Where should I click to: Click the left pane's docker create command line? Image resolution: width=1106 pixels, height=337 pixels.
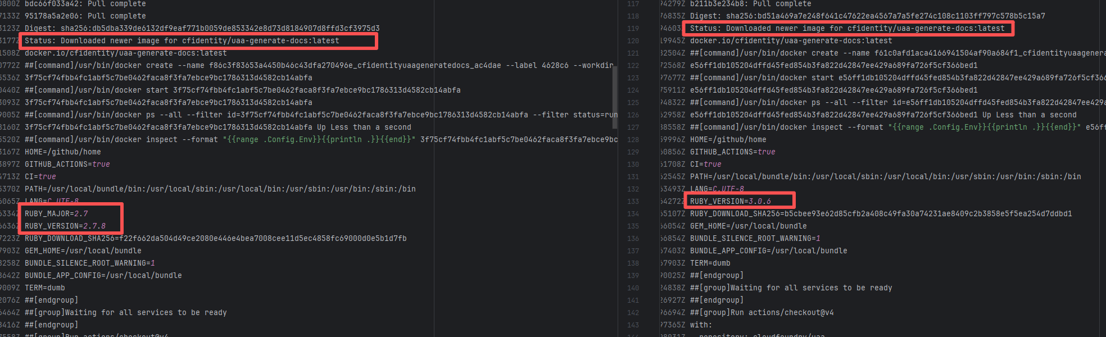pyautogui.click(x=315, y=65)
